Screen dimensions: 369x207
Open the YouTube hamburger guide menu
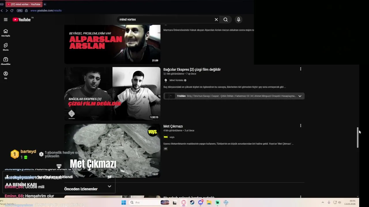pyautogui.click(x=5, y=20)
